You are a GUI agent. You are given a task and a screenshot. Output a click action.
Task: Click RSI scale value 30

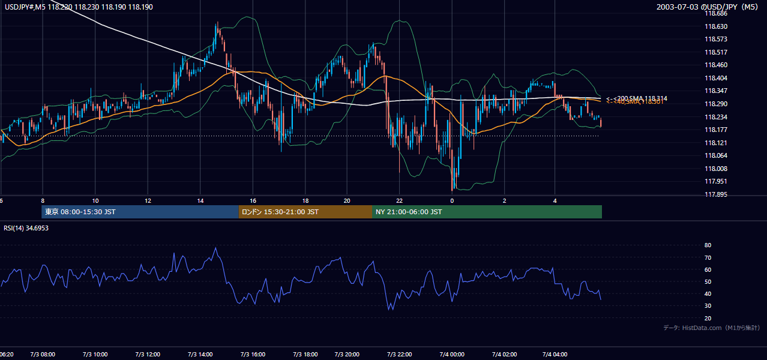point(708,305)
